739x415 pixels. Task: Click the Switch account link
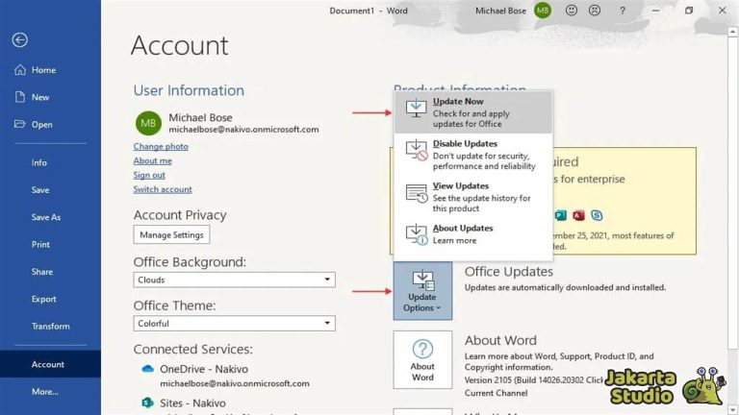click(x=163, y=189)
